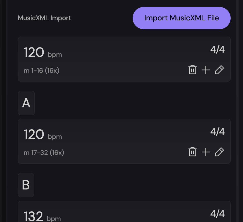The image size is (243, 222).
Task: Open the 4/4 time signature on the m 17-32 card
Action: click(x=218, y=131)
